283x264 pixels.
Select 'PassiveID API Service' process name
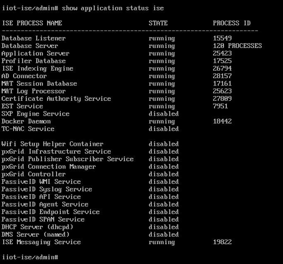41,197
